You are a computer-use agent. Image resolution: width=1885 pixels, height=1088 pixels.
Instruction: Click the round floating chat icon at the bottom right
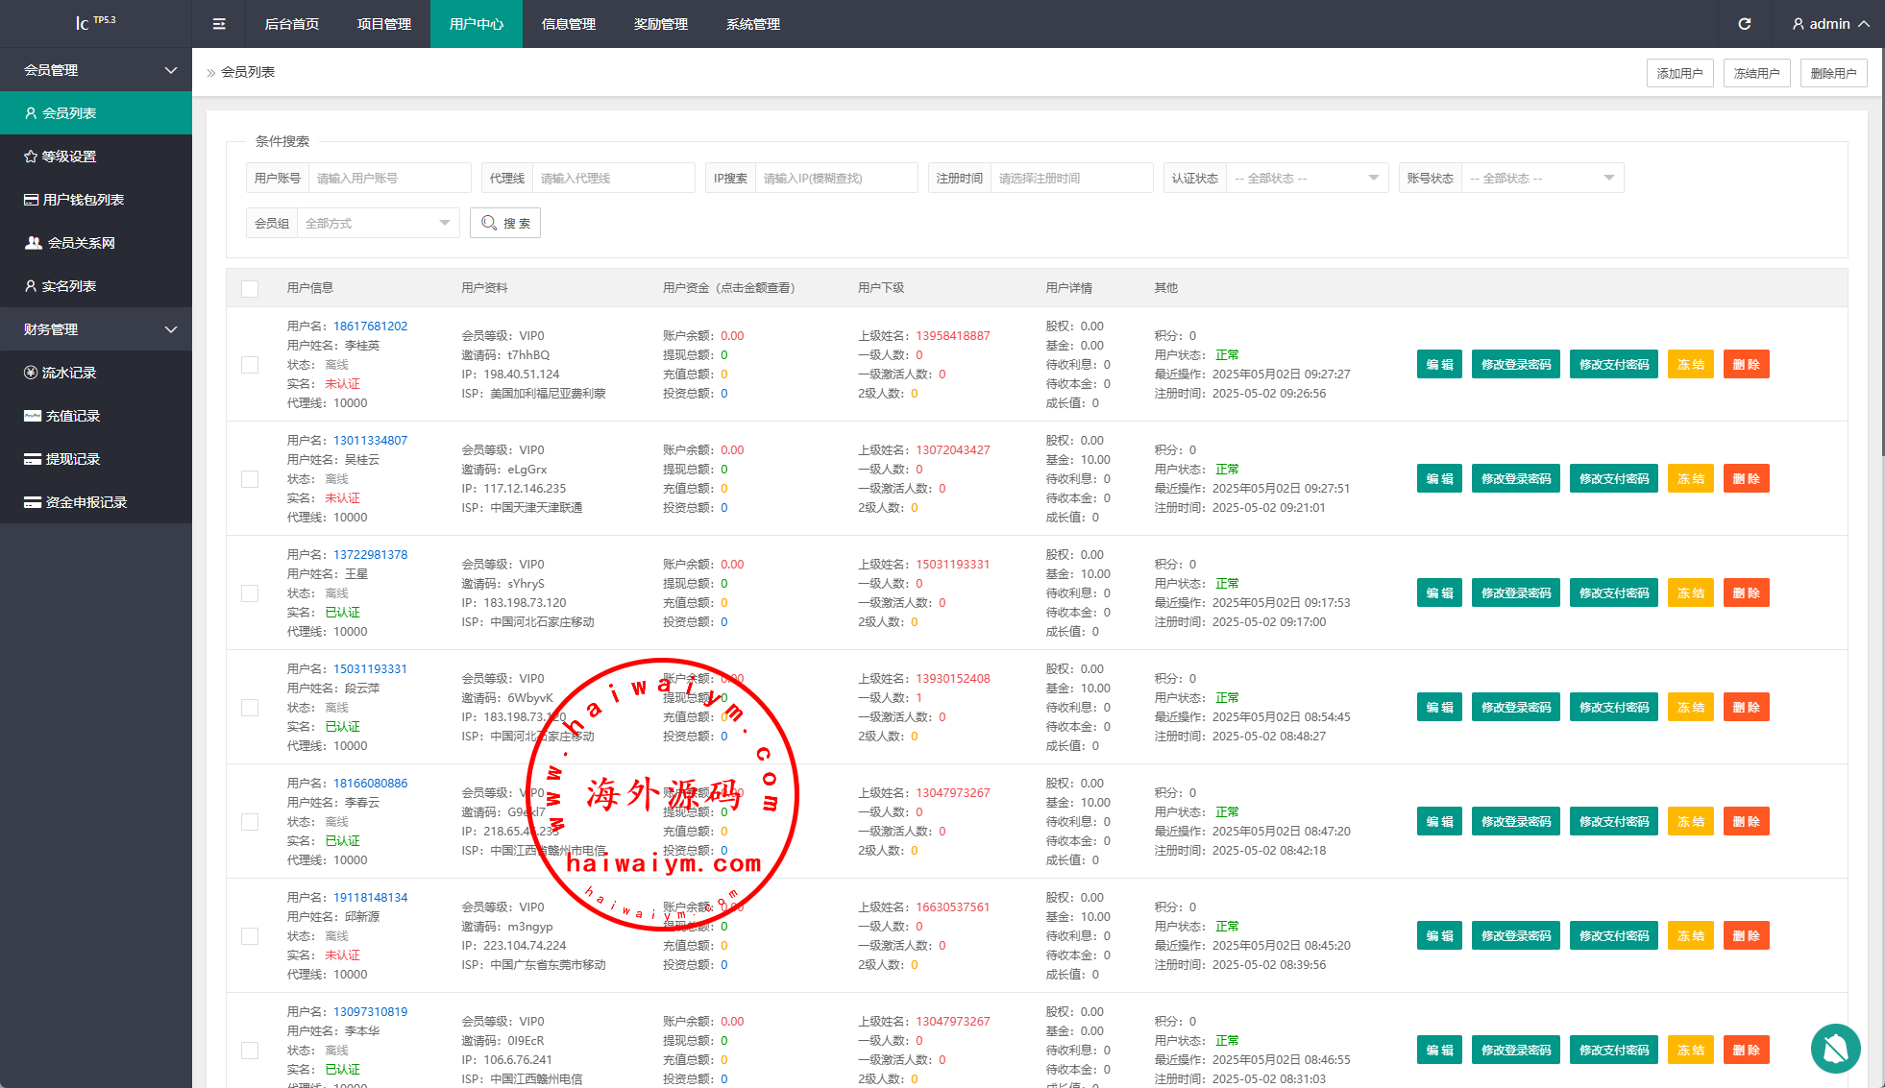[1835, 1048]
